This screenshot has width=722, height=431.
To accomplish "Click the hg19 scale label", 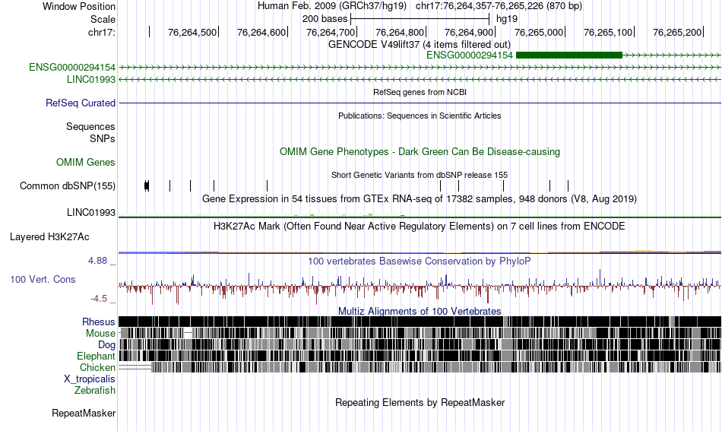I will click(x=506, y=19).
